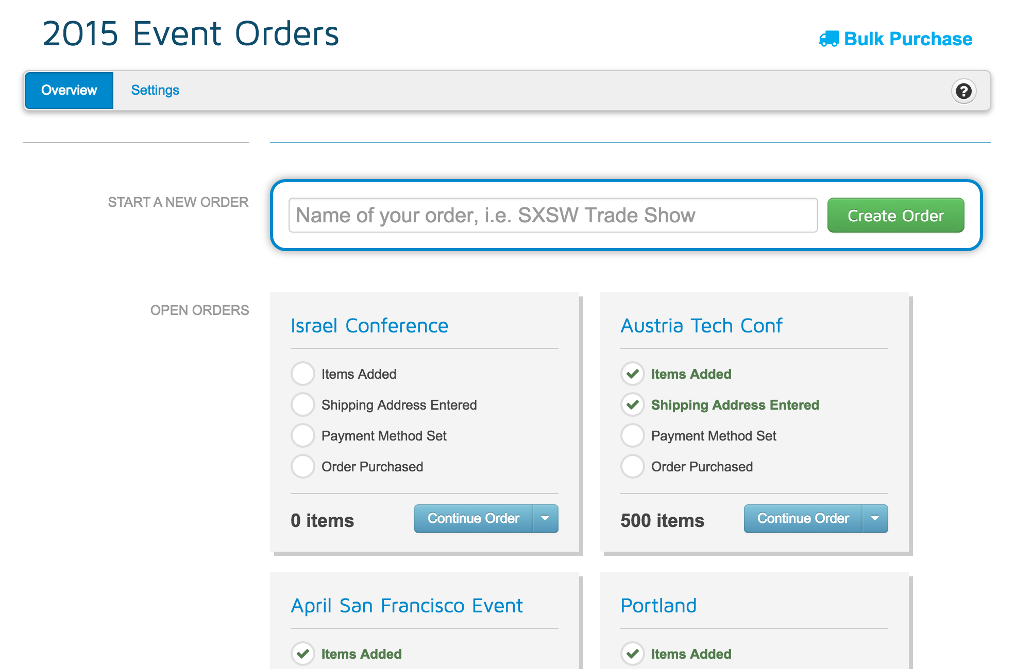Focus the order name input field
The image size is (1015, 669).
(x=553, y=215)
